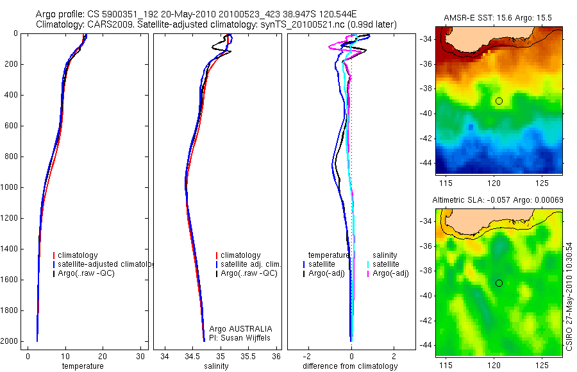The image size is (577, 372).
Task: Click the red climatology marker in temperature legend
Action: tap(54, 255)
